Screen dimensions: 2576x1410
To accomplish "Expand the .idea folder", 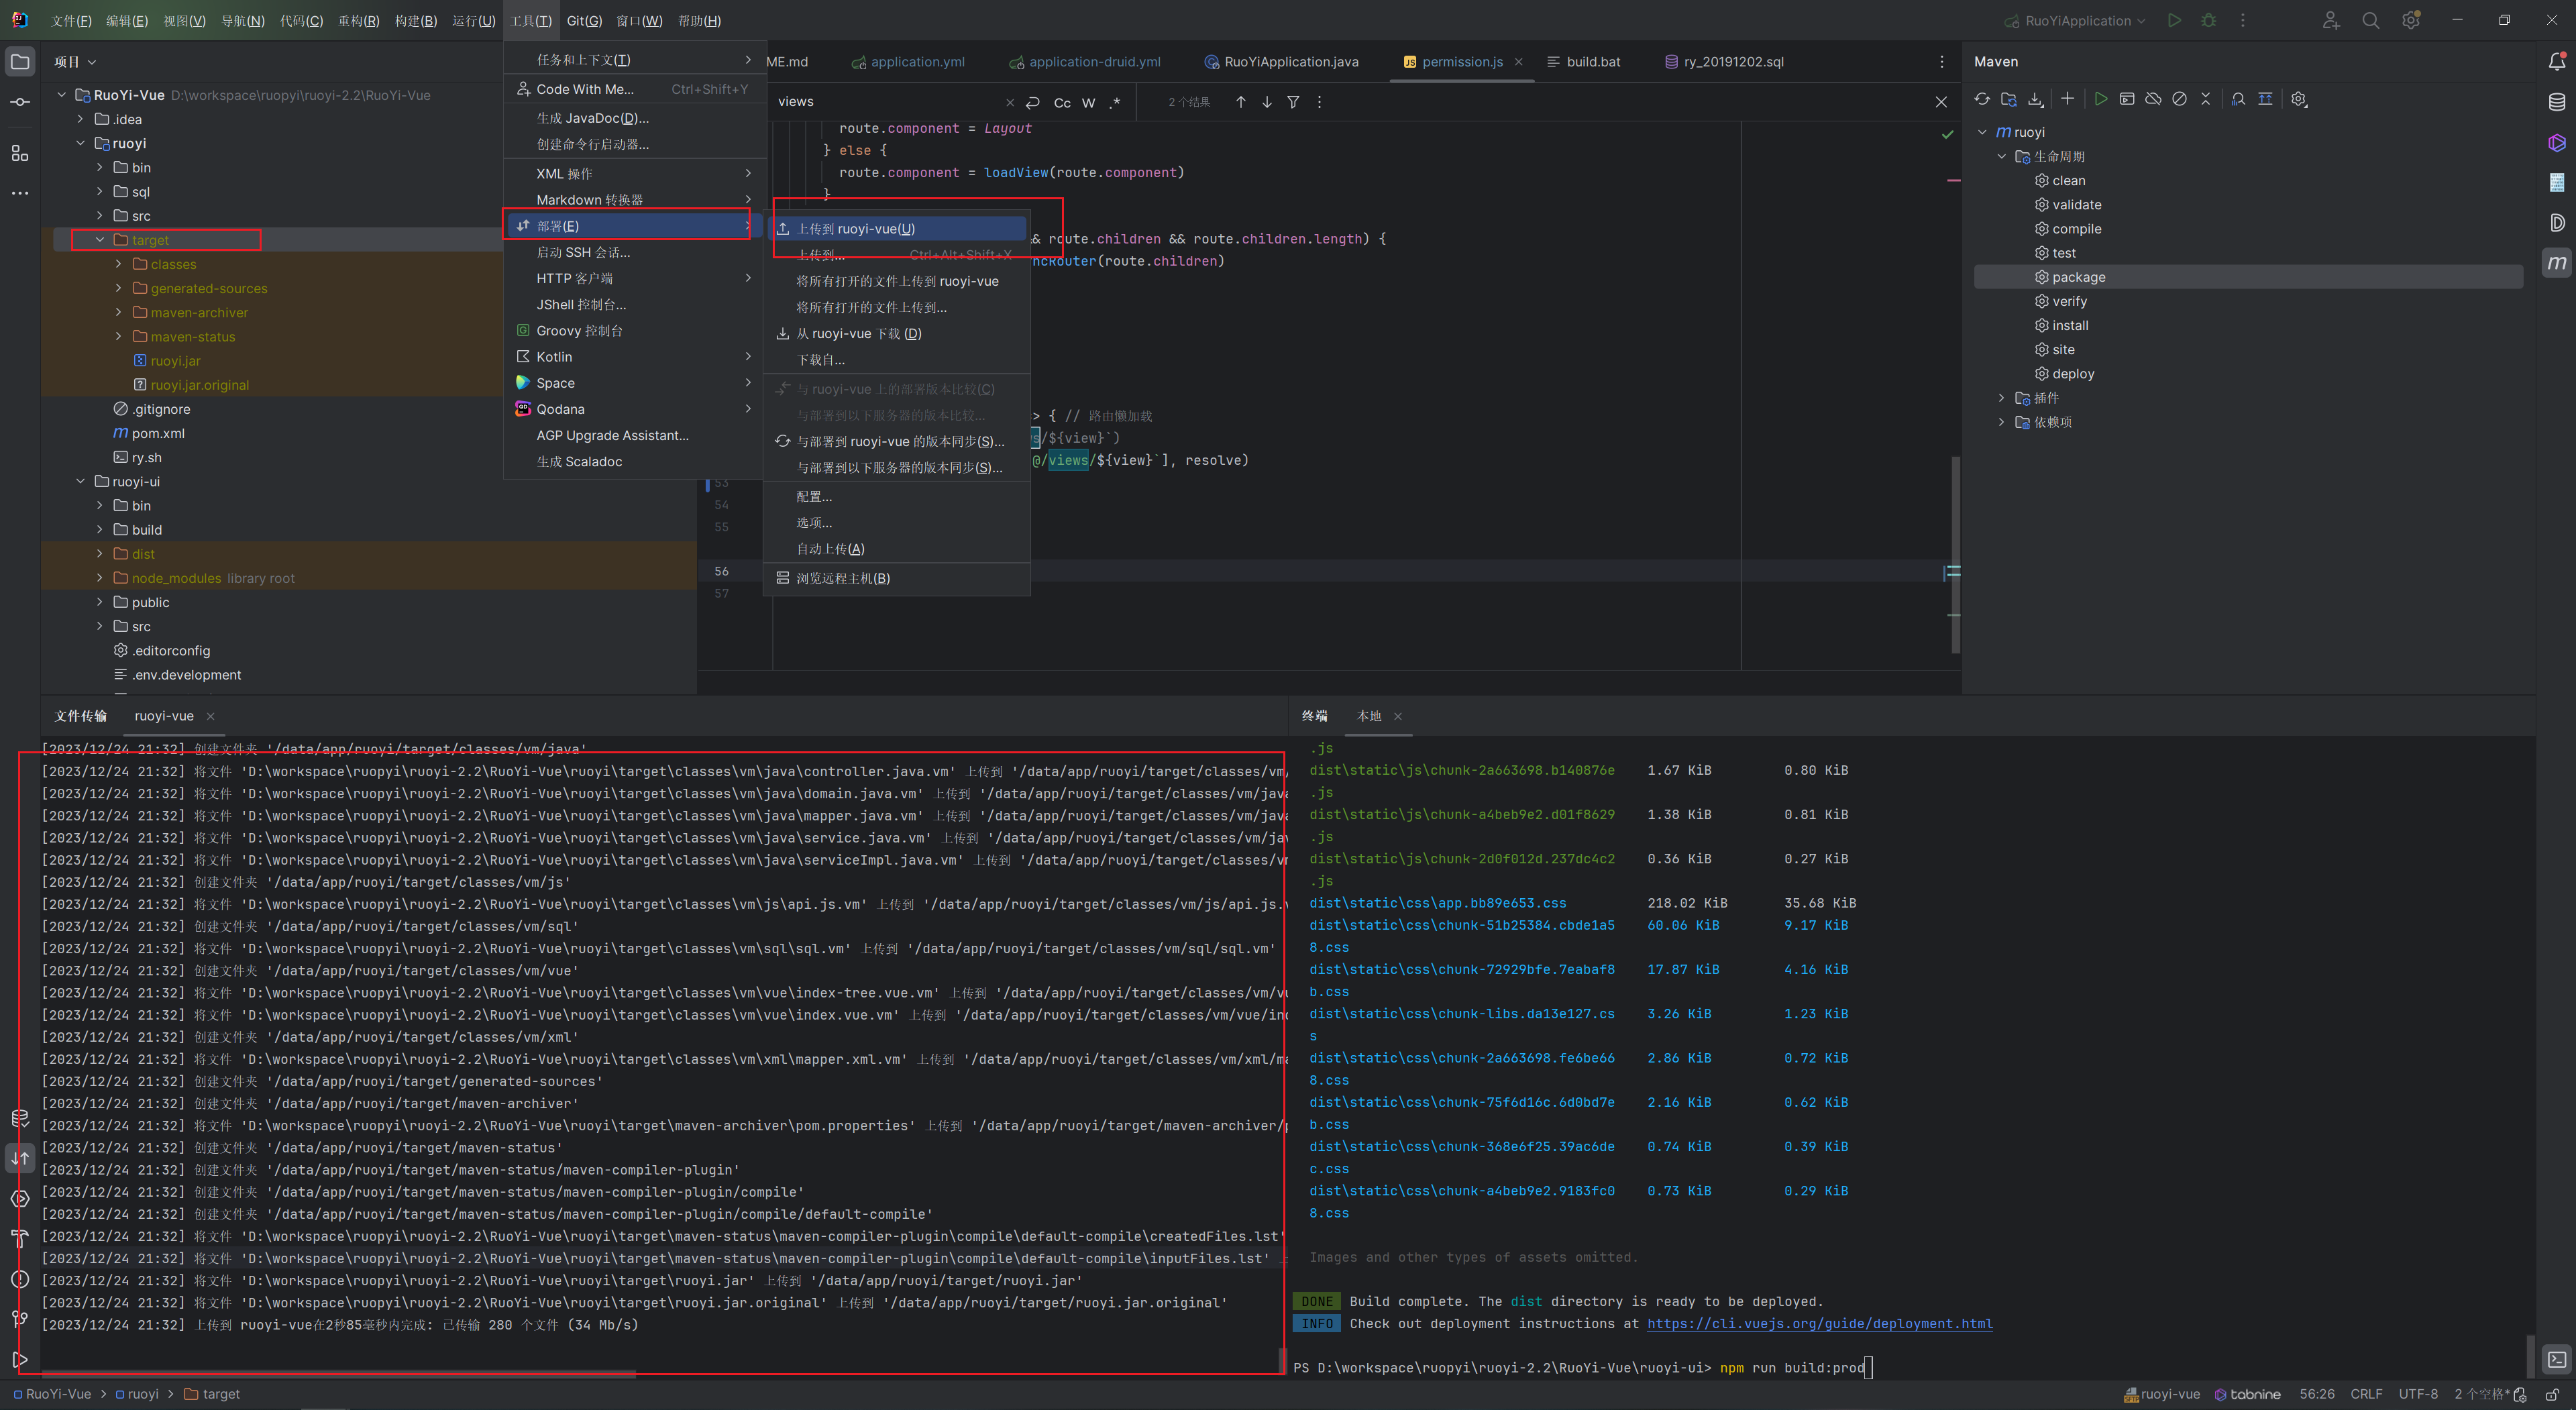I will [81, 119].
